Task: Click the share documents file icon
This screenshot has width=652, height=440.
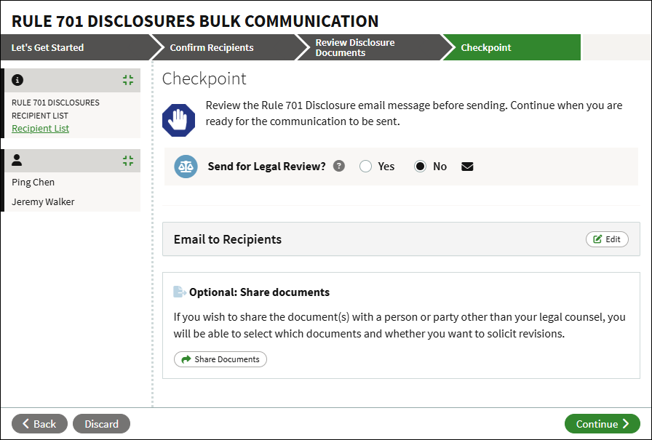Action: point(180,292)
